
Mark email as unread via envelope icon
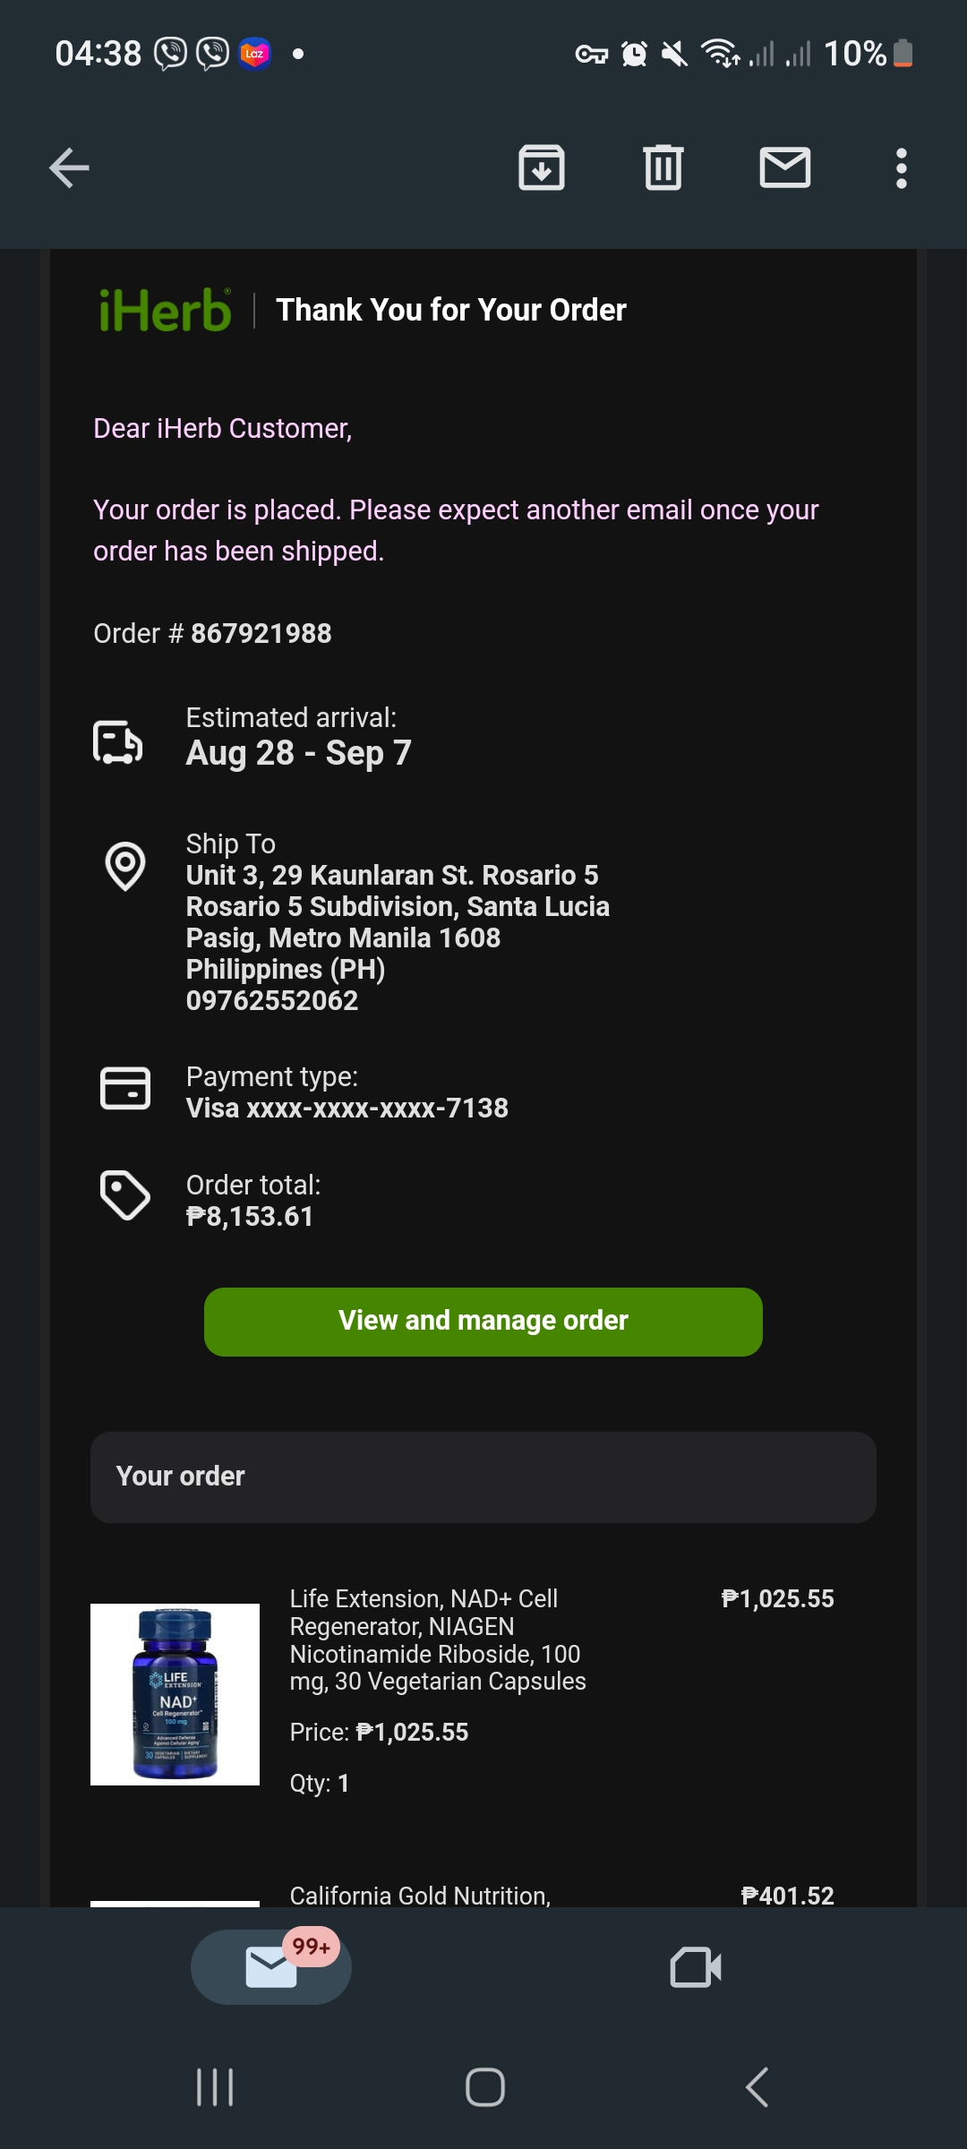click(785, 168)
